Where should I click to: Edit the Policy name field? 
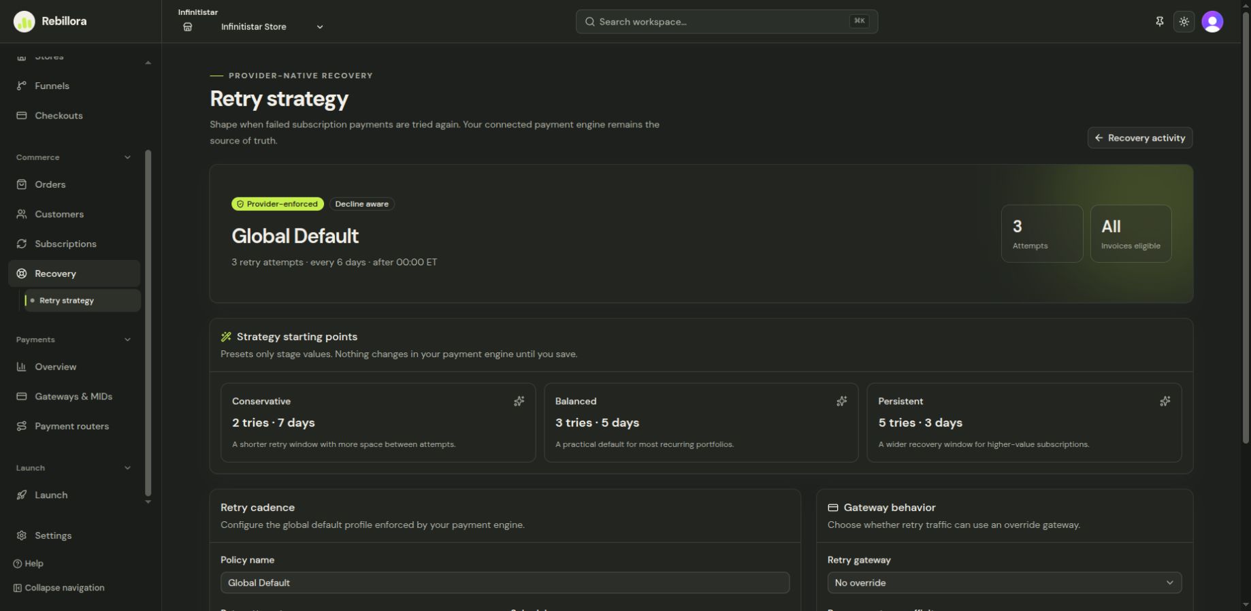pyautogui.click(x=505, y=582)
